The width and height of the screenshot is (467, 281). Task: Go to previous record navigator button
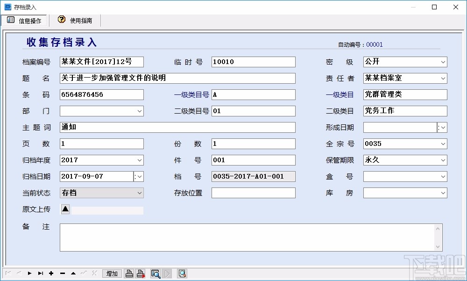[19, 273]
